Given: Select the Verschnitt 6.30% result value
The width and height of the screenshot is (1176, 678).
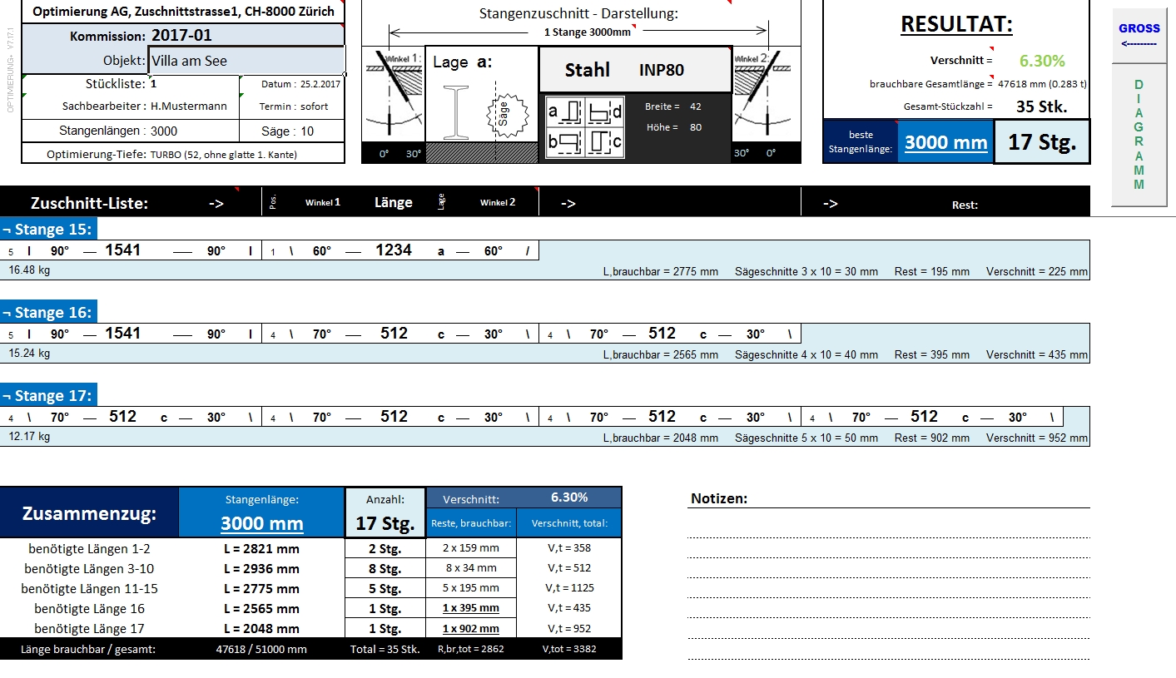Looking at the screenshot, I should [x=1042, y=61].
